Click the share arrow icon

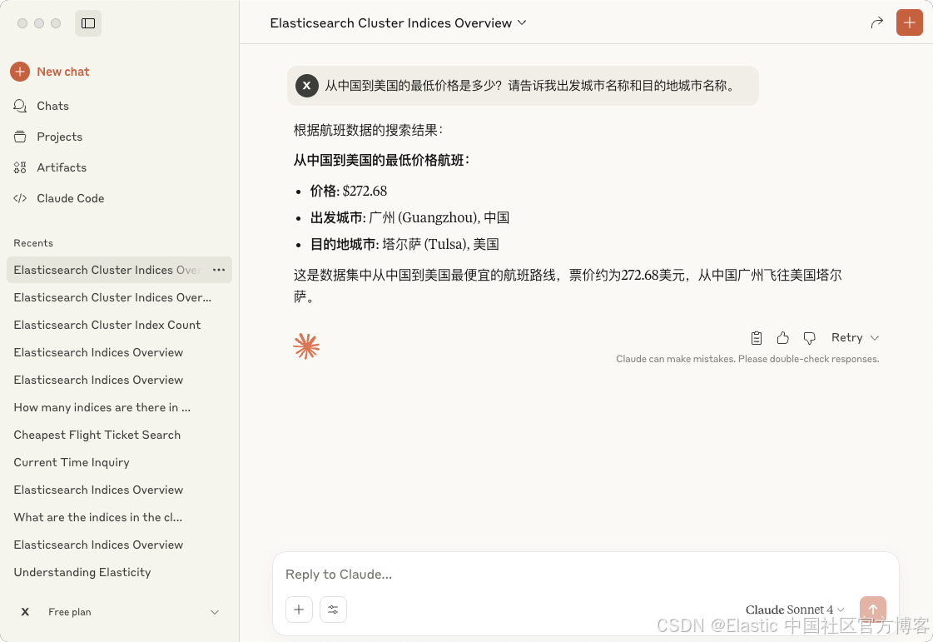[876, 22]
